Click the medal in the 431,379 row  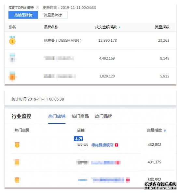[x=17, y=162]
